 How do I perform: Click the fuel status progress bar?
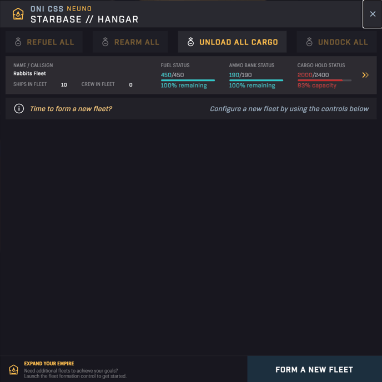tap(188, 80)
